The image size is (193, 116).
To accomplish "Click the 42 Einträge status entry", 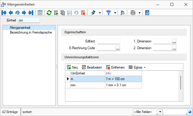I will [x=10, y=112].
